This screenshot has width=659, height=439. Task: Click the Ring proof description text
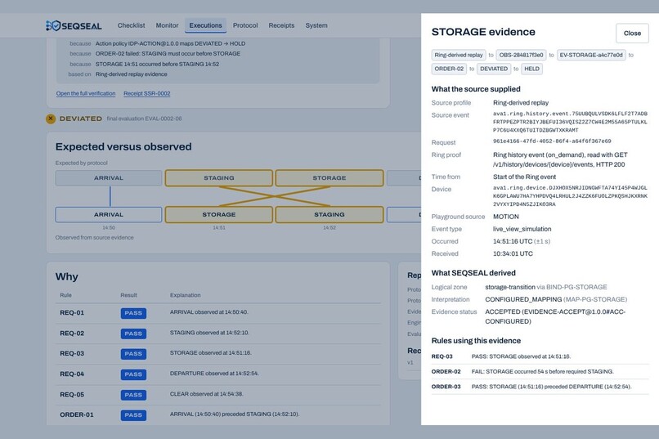pyautogui.click(x=560, y=159)
